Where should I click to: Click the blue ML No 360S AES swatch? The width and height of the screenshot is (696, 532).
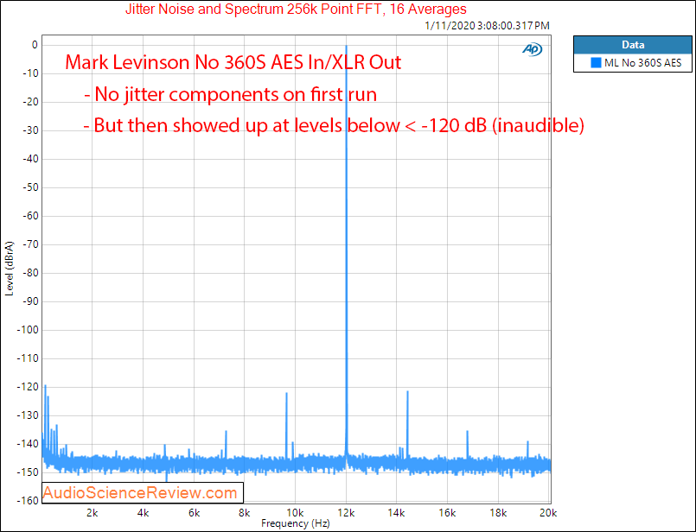tap(596, 62)
